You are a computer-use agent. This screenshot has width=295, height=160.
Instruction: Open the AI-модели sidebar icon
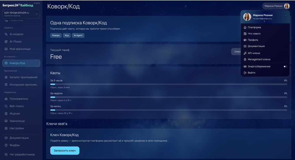6,34
